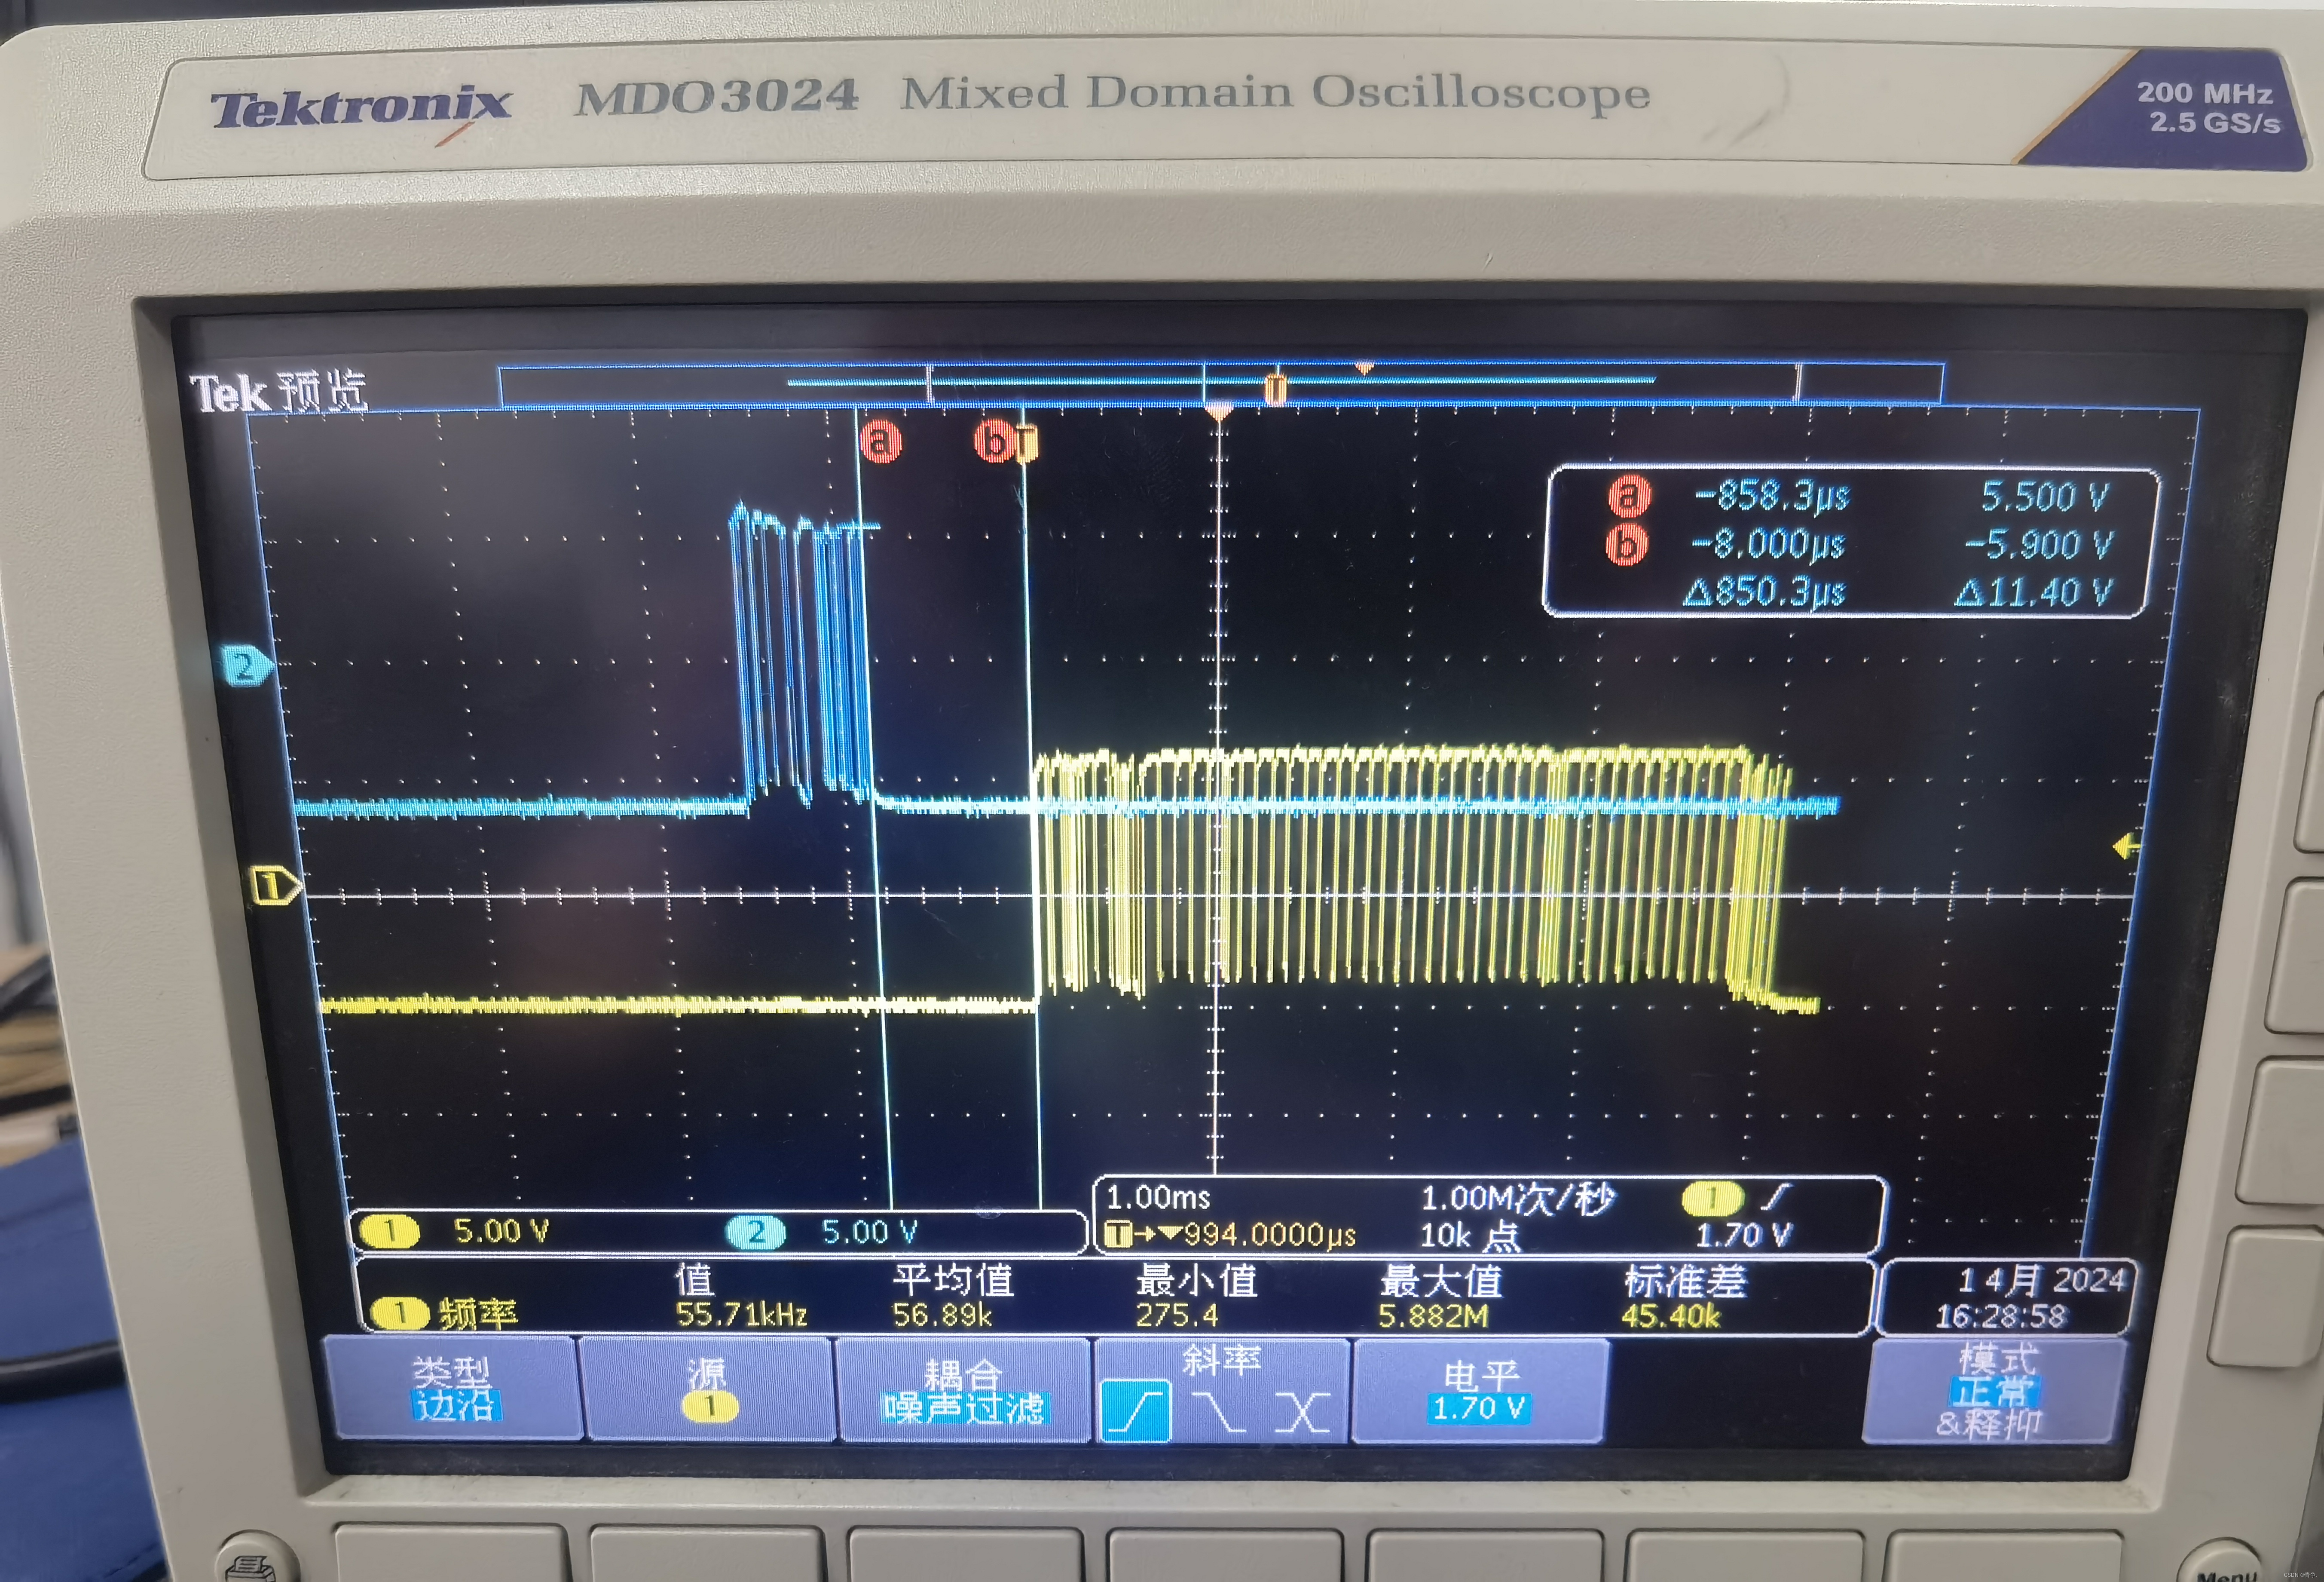Click the 频率 measurement label
The image size is (2324, 1582).
click(478, 1313)
